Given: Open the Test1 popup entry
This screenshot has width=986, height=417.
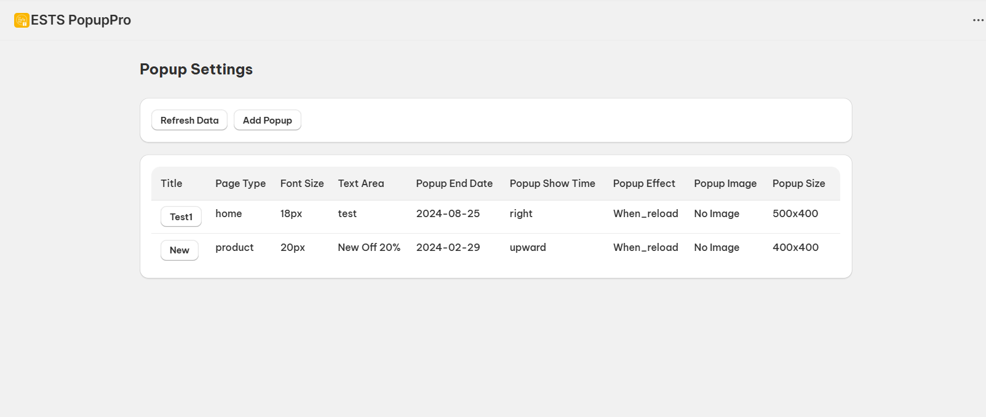Looking at the screenshot, I should tap(181, 217).
